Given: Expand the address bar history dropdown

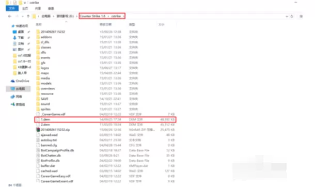Looking at the screenshot, I should tap(287, 16).
